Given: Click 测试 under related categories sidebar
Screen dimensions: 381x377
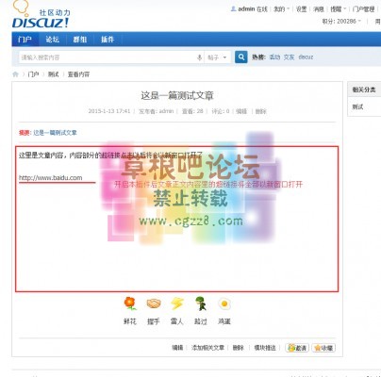Looking at the screenshot, I should tap(357, 107).
